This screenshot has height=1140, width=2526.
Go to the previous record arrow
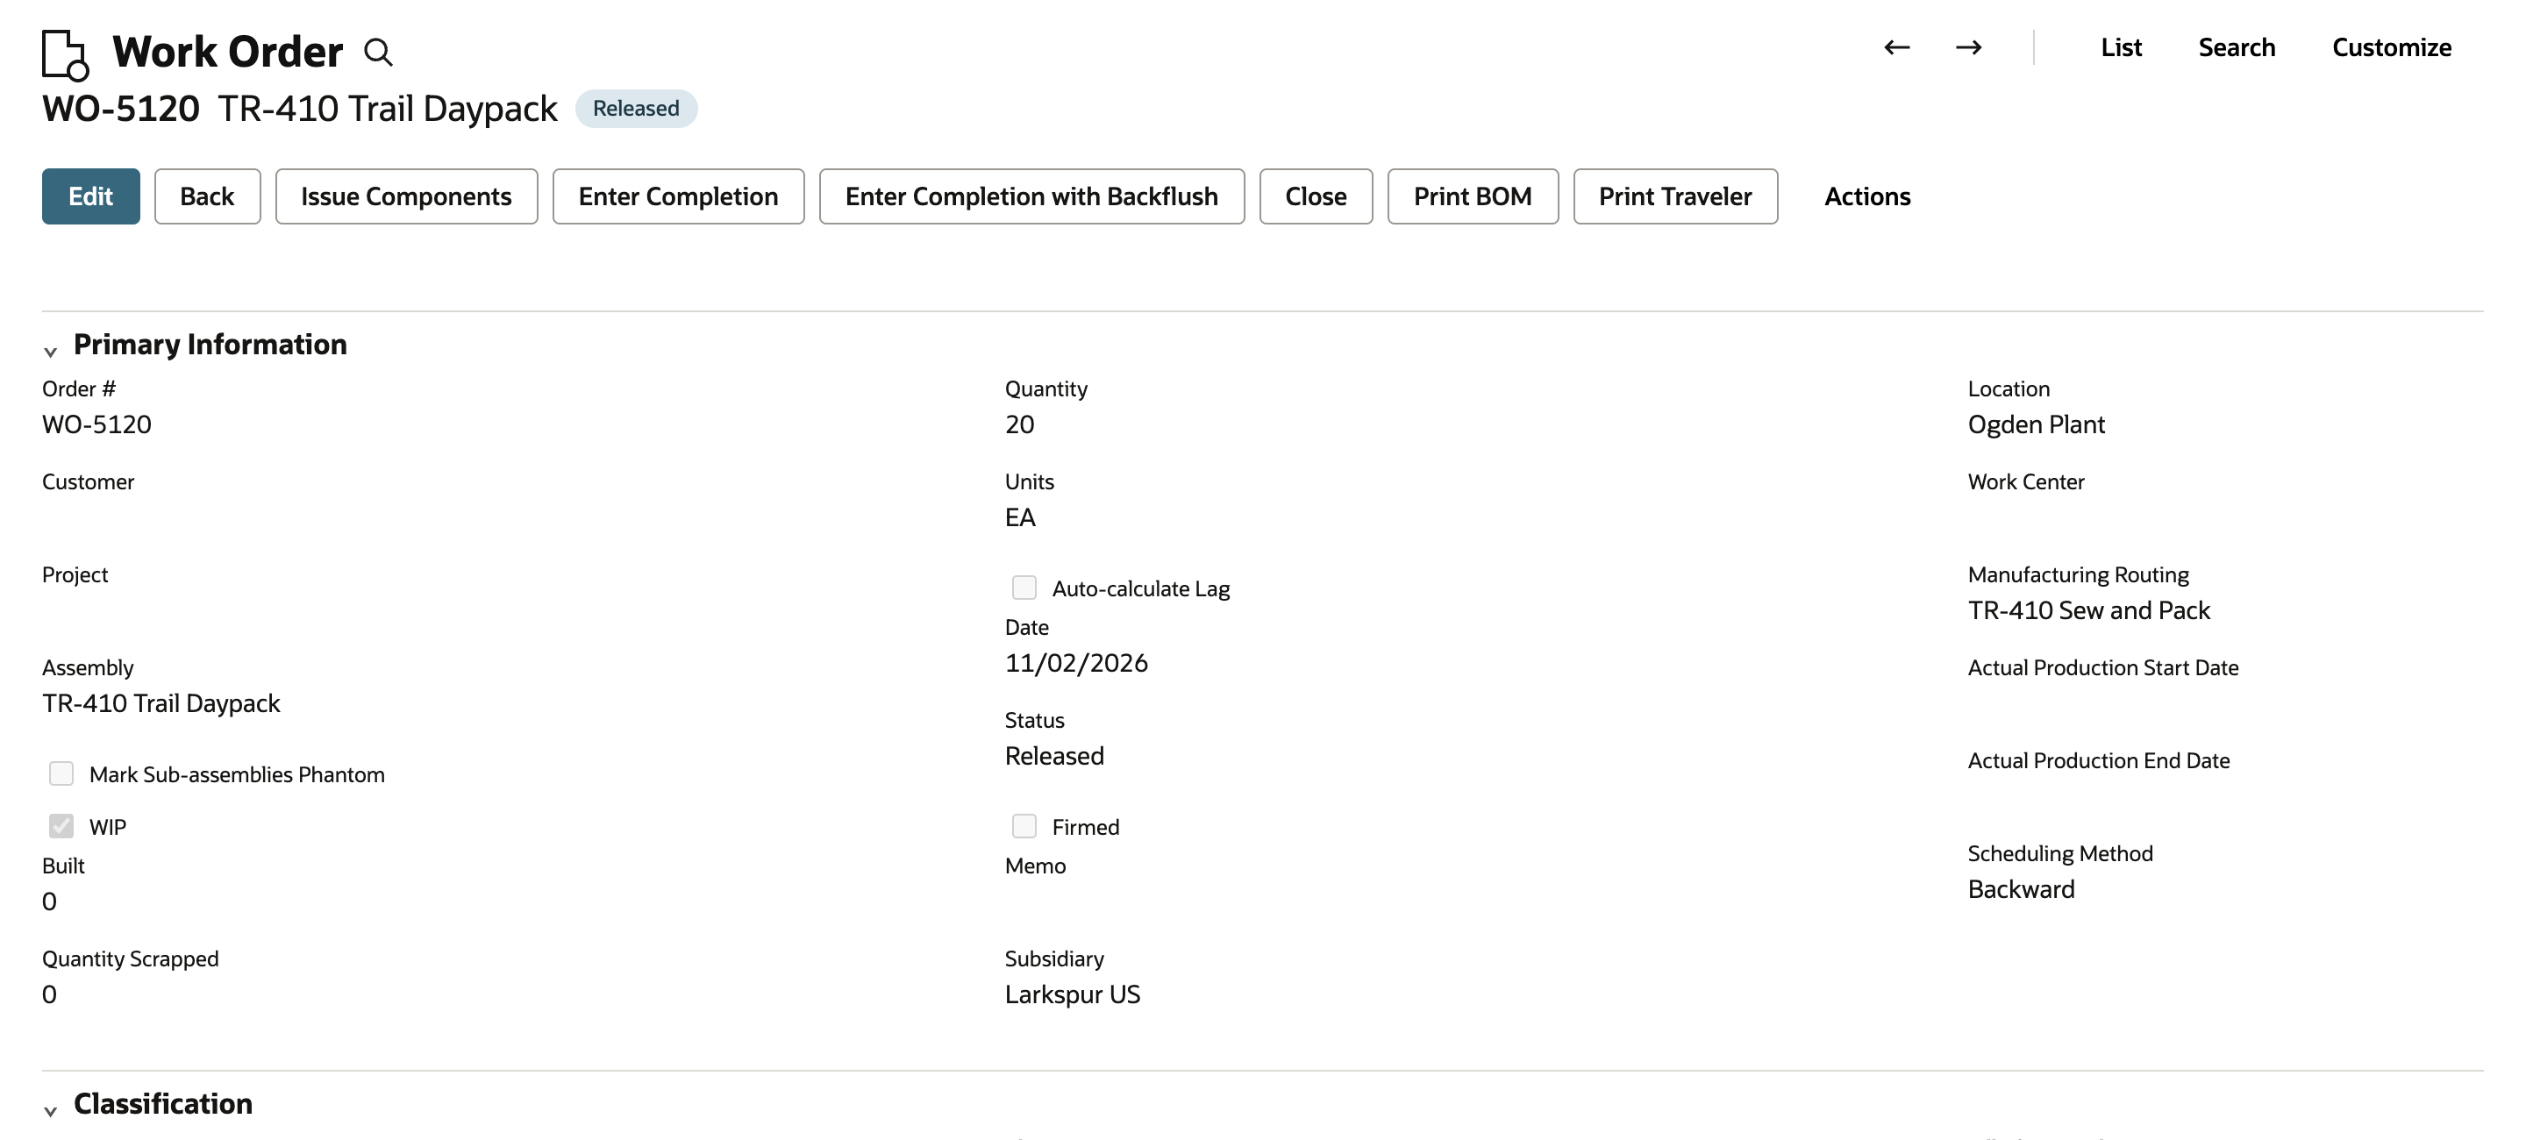(1896, 47)
